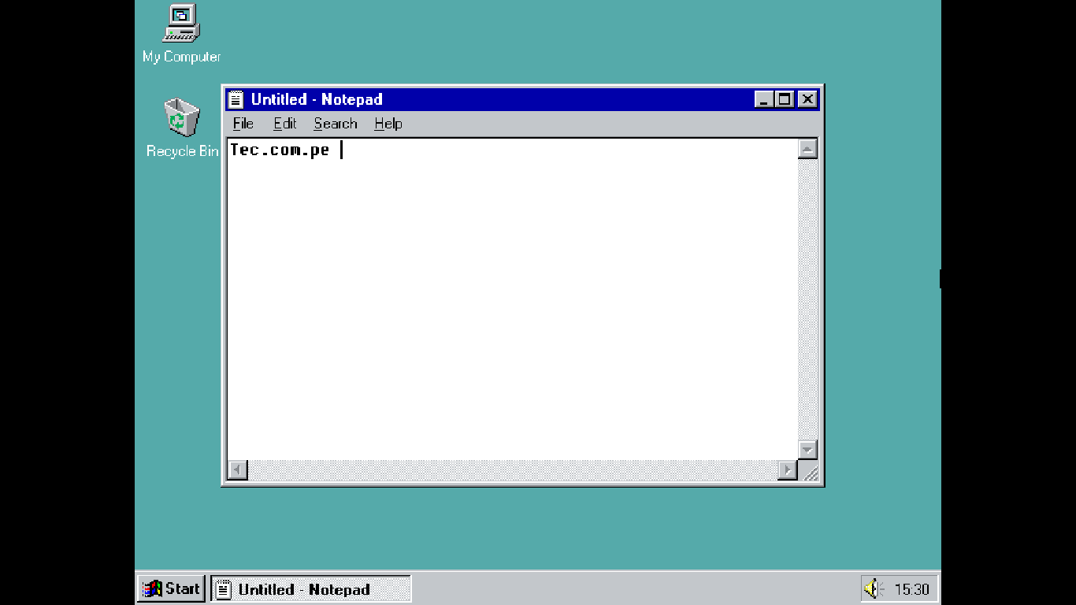Open the Edit menu

pos(284,124)
